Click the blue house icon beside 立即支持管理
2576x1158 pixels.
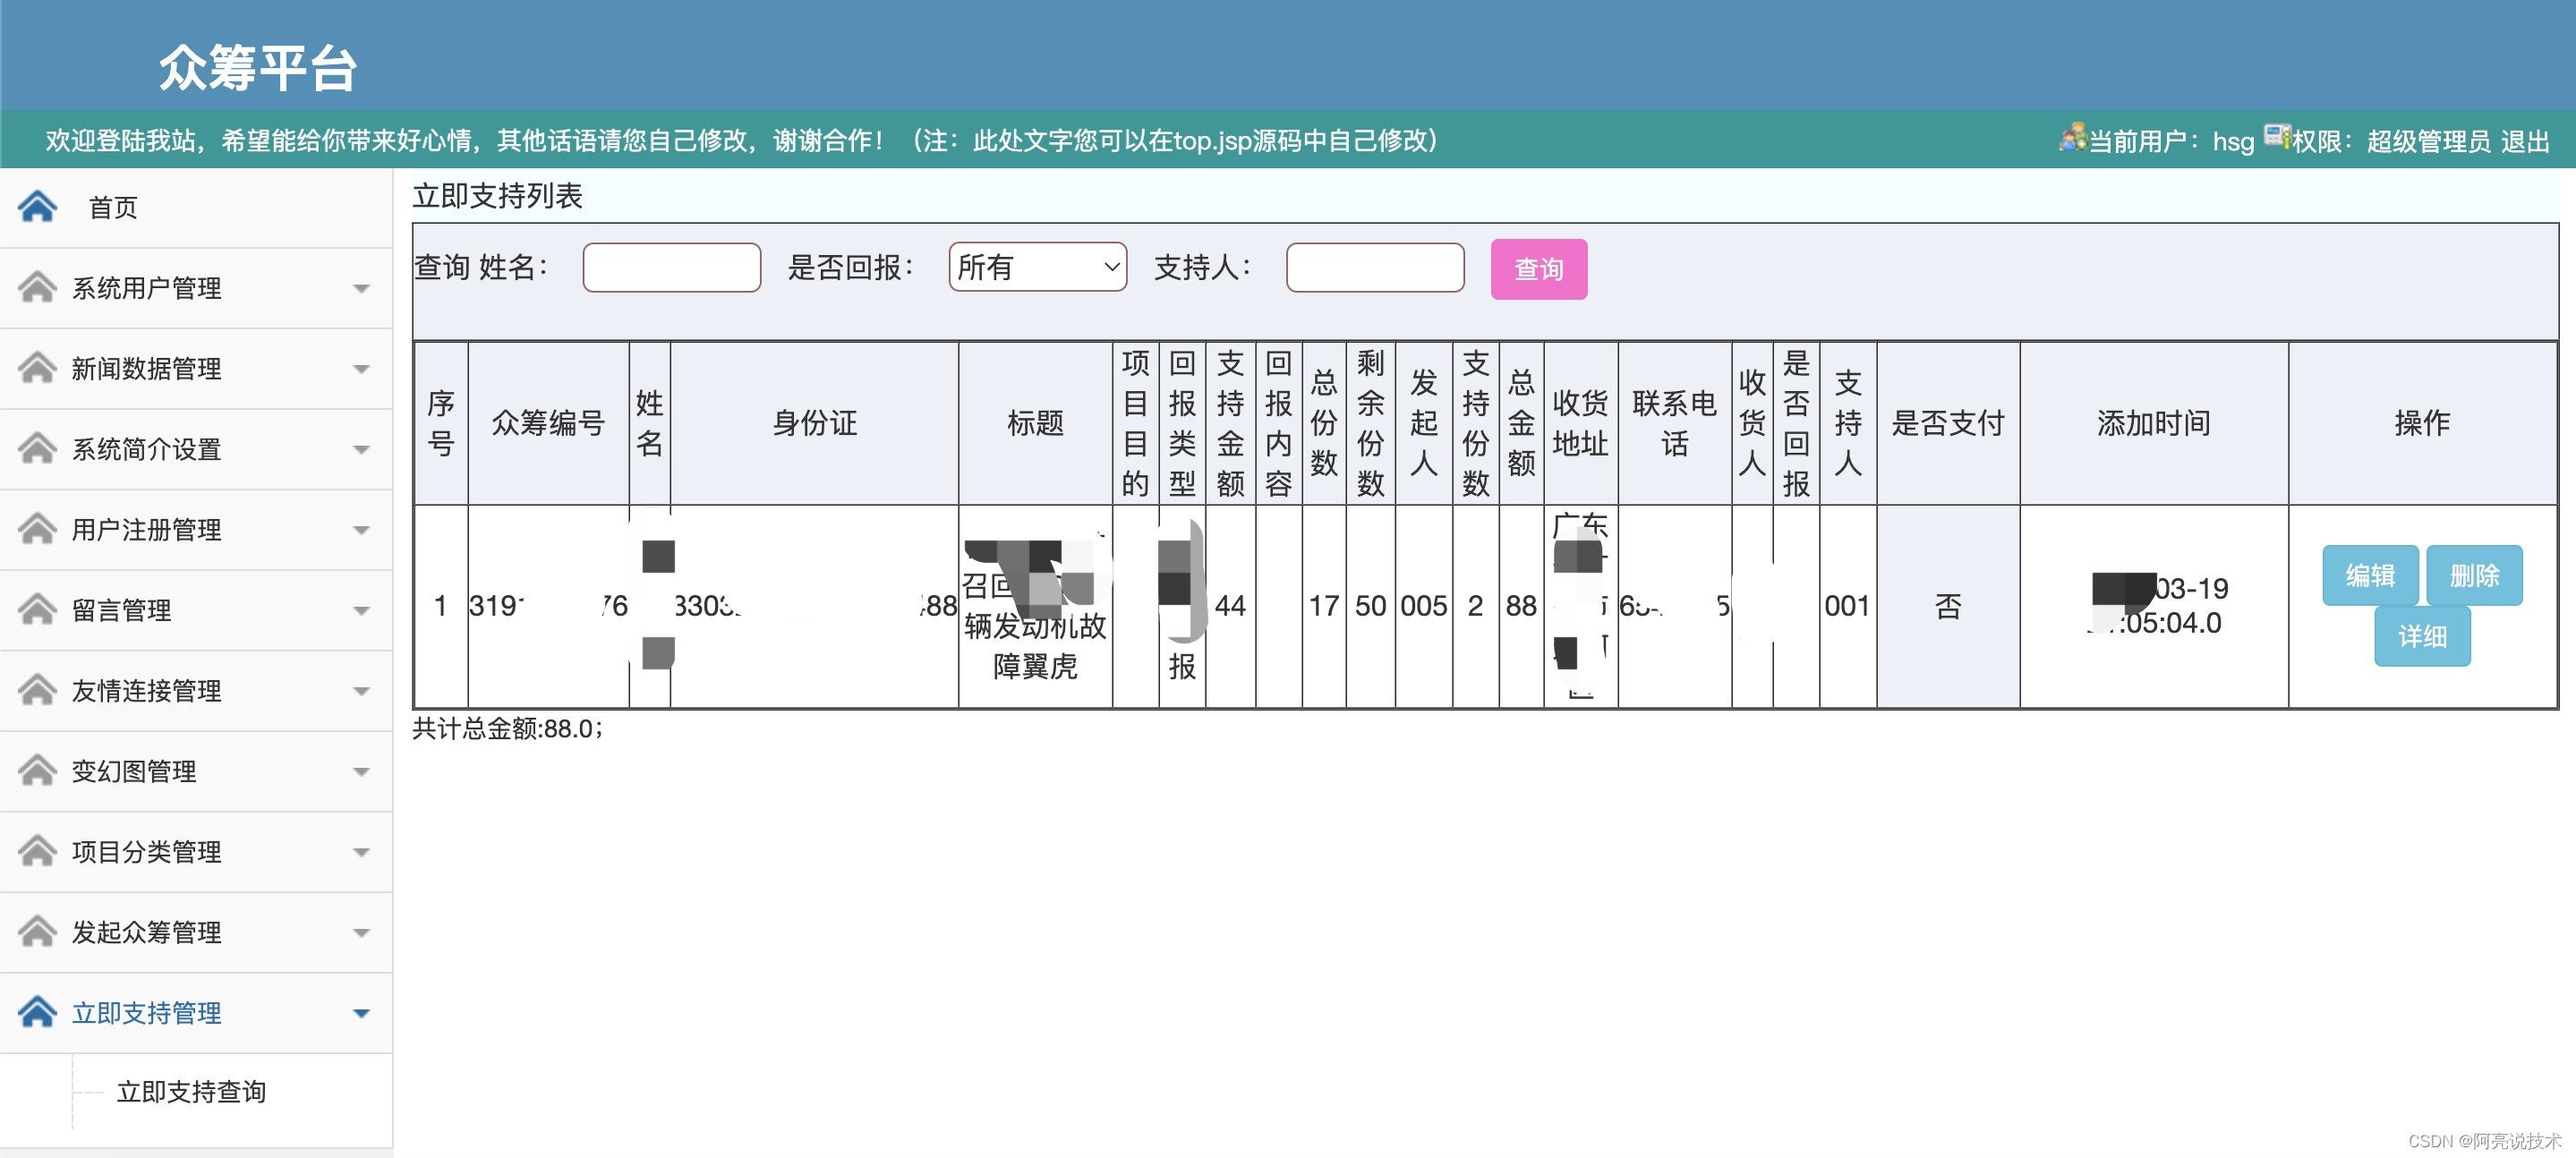[x=37, y=1012]
